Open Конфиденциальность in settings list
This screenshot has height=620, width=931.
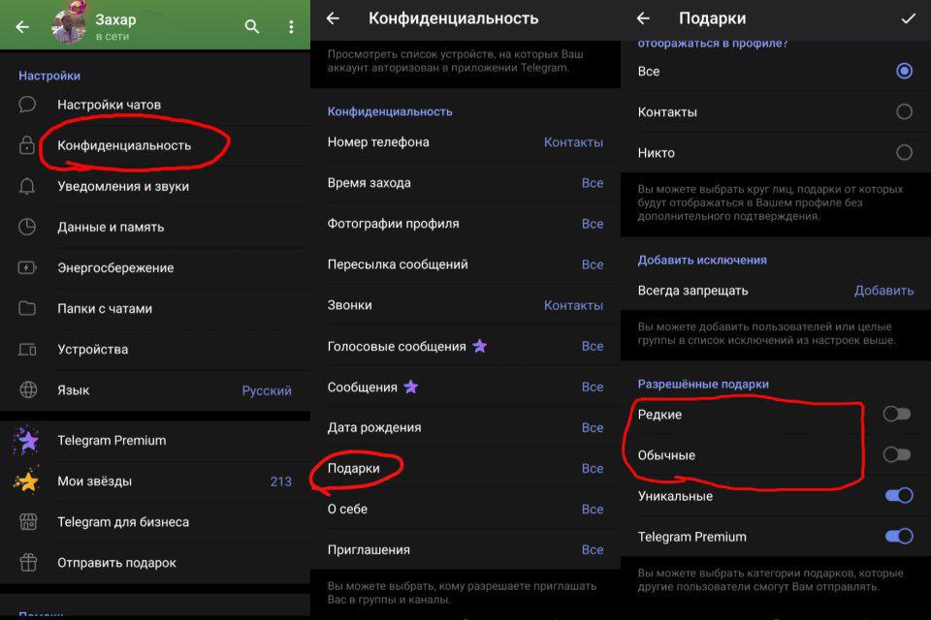(x=155, y=145)
